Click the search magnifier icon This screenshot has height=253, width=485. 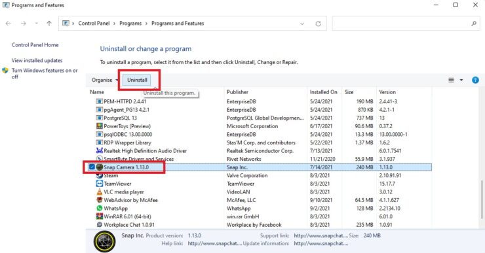(474, 24)
